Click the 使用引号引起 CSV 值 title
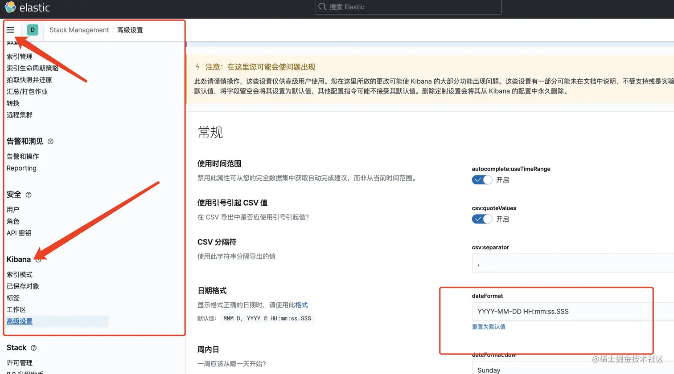This screenshot has height=374, width=674. pyautogui.click(x=232, y=203)
